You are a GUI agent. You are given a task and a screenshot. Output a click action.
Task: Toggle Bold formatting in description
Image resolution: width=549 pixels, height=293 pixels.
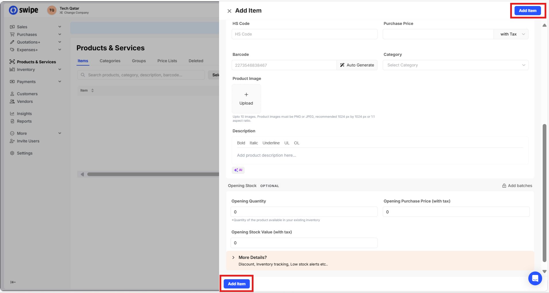pos(241,143)
